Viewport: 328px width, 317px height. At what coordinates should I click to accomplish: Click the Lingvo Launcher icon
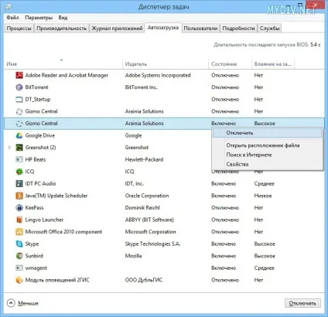pyautogui.click(x=19, y=220)
